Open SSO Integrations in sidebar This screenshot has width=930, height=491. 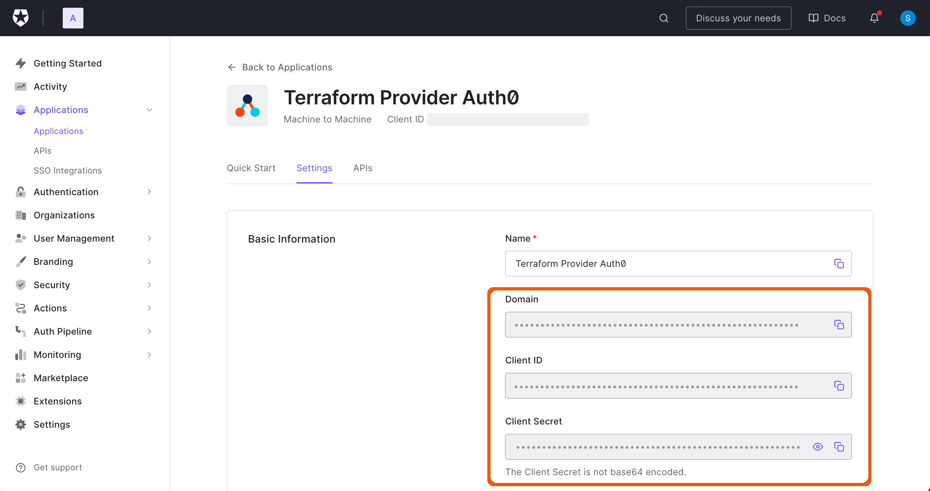(x=68, y=170)
